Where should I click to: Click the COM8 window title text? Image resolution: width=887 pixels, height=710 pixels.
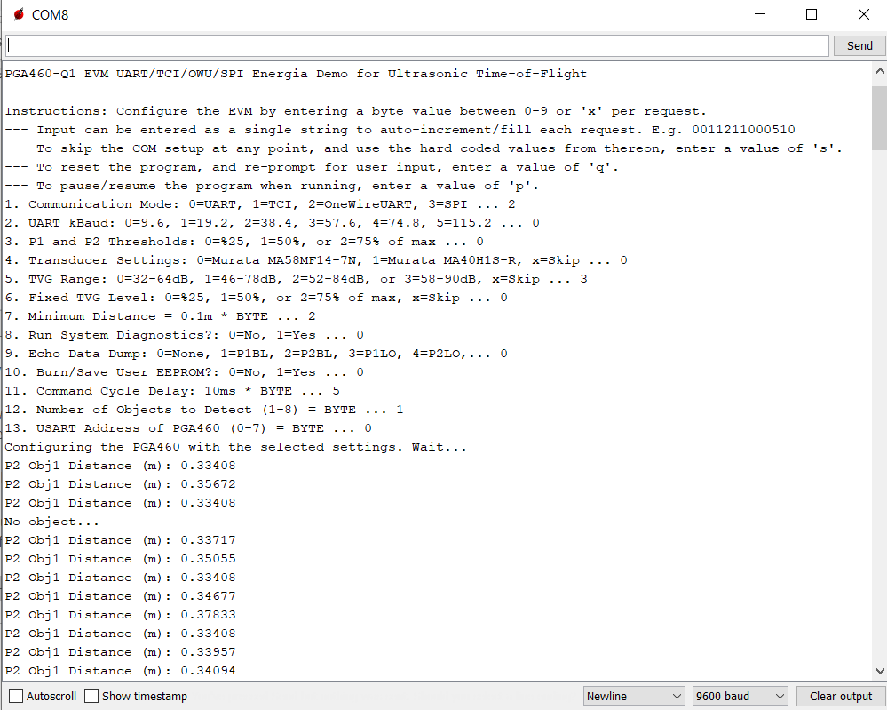50,15
